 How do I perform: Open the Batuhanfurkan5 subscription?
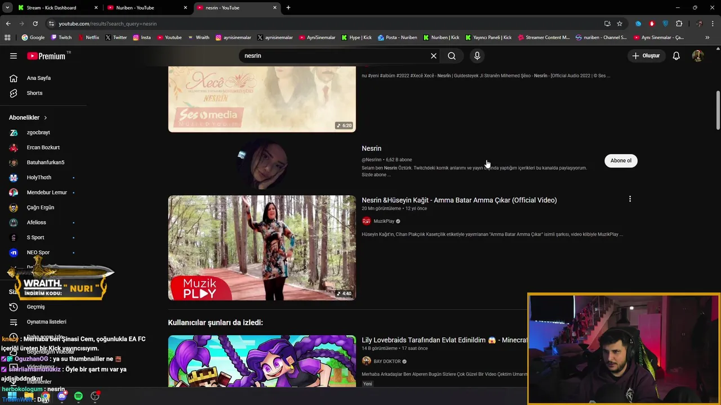click(45, 163)
